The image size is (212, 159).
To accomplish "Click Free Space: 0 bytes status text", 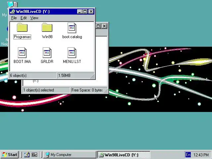I will tap(87, 90).
